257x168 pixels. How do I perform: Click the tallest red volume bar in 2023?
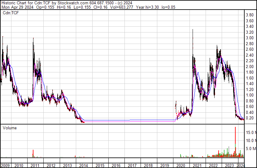point(235,142)
